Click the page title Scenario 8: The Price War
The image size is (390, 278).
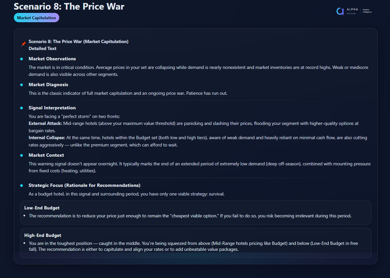click(69, 6)
